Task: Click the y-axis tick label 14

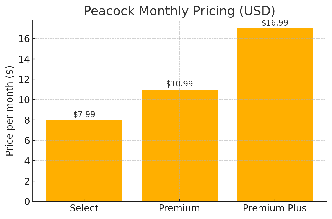Action: pos(24,60)
